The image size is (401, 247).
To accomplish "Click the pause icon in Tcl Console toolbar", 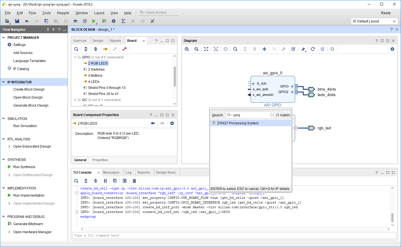I will (x=105, y=181).
